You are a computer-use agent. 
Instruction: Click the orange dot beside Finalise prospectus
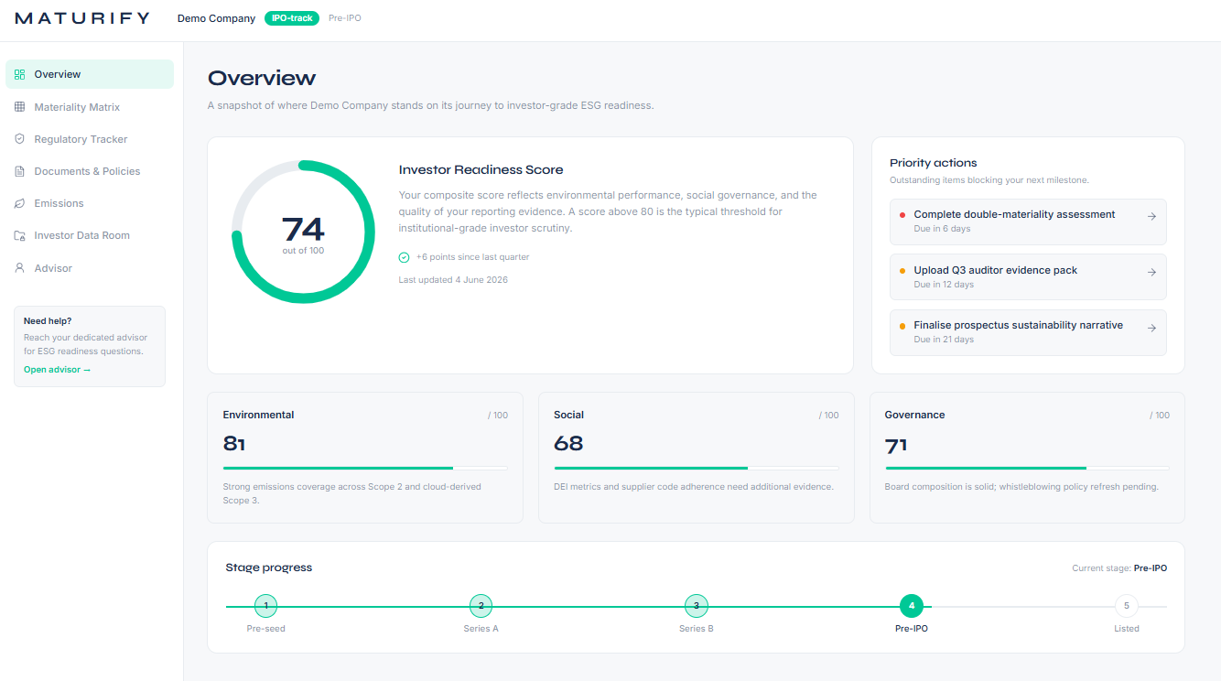click(902, 326)
